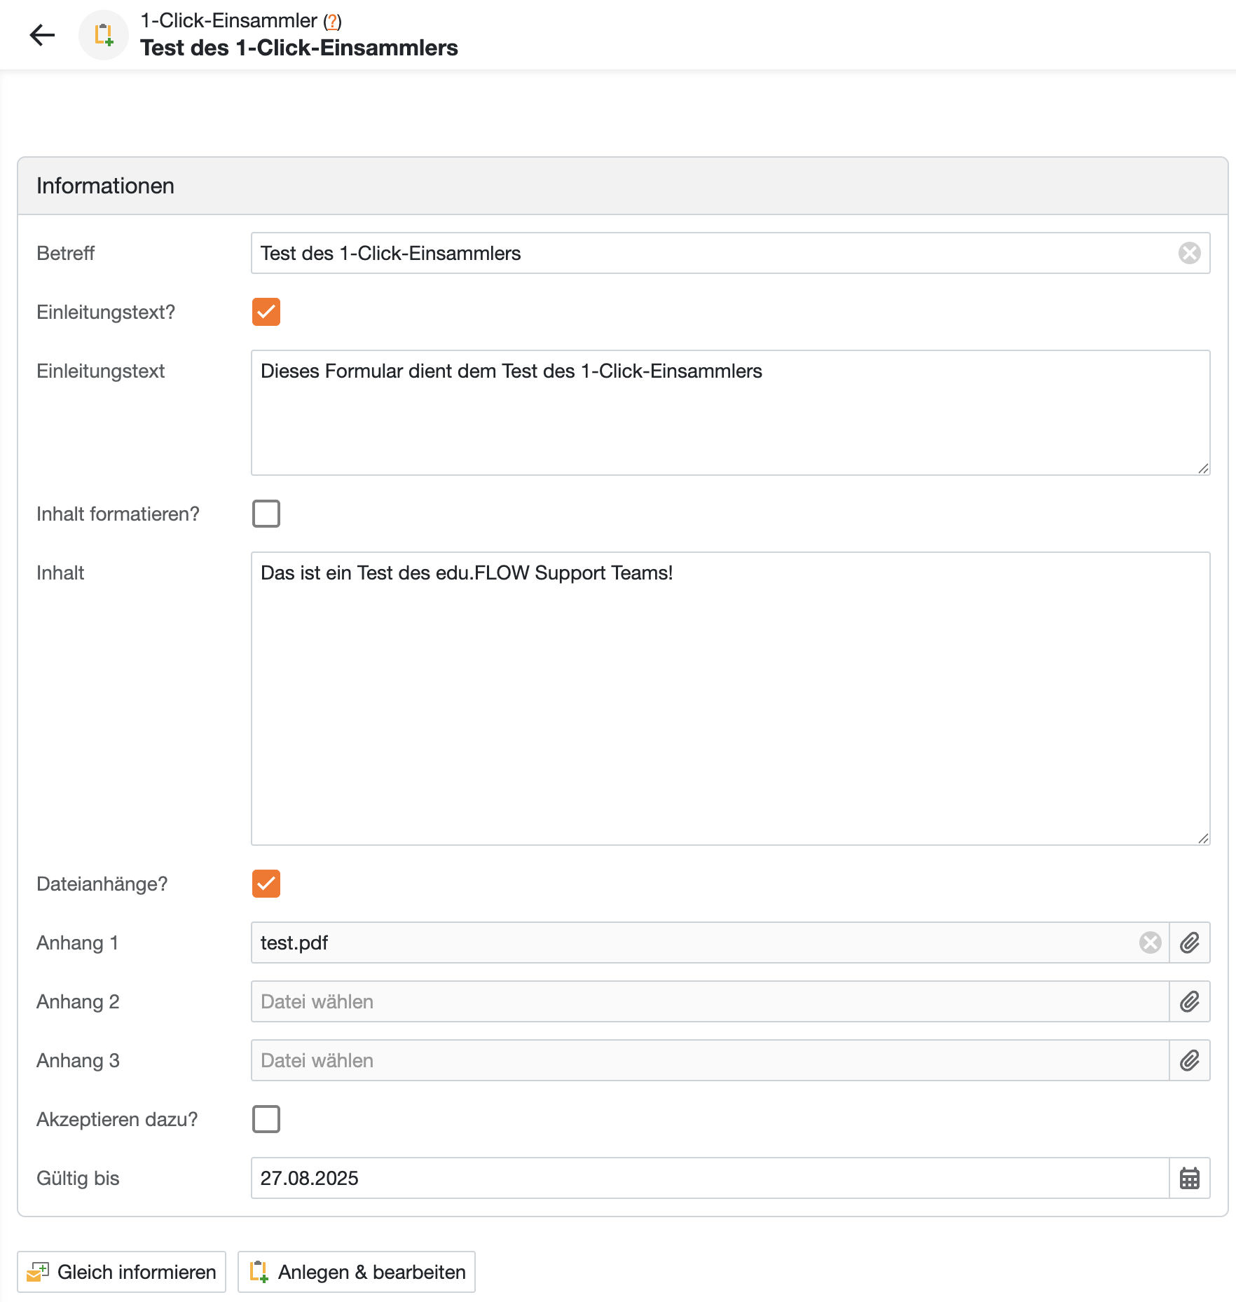This screenshot has height=1302, width=1236.
Task: Click into the Betreff text field
Action: [708, 253]
